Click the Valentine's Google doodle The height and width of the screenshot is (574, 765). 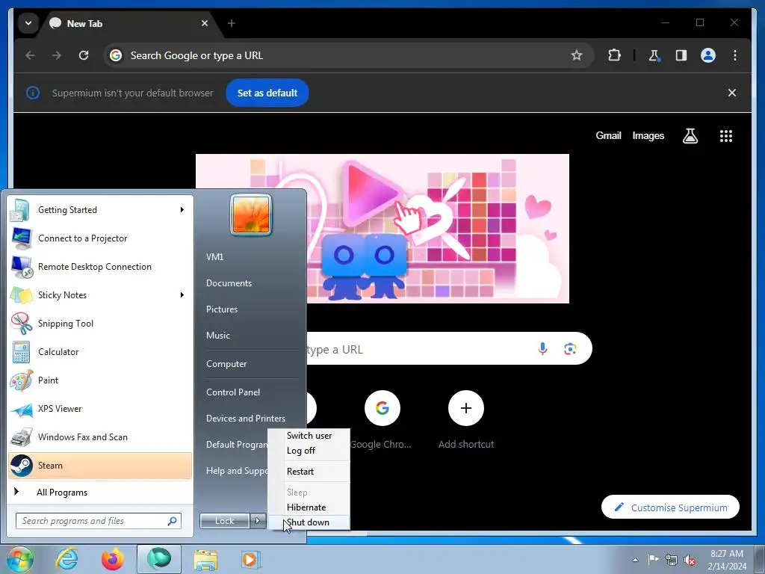pos(382,229)
